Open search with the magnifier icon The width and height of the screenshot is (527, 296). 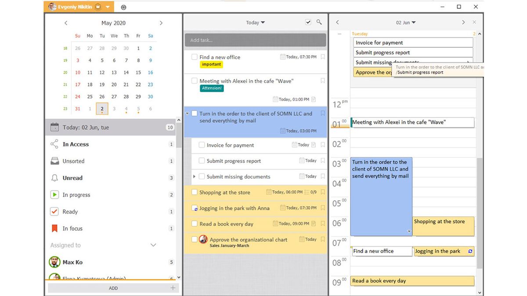point(319,22)
